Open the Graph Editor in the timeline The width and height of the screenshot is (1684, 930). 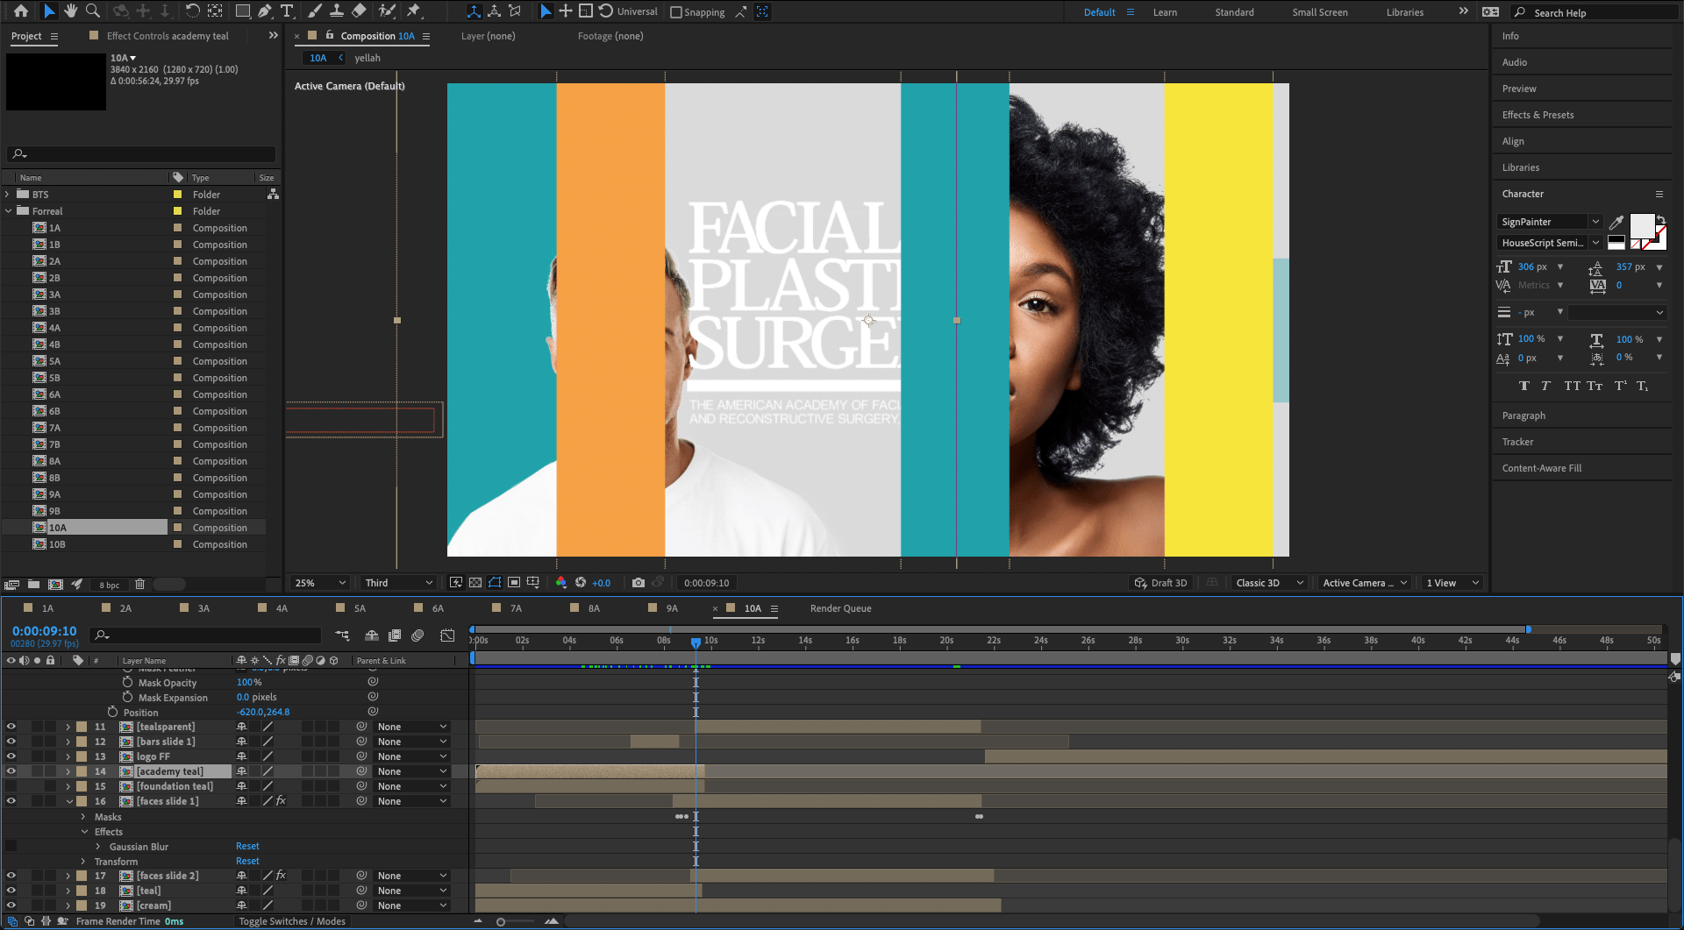447,635
